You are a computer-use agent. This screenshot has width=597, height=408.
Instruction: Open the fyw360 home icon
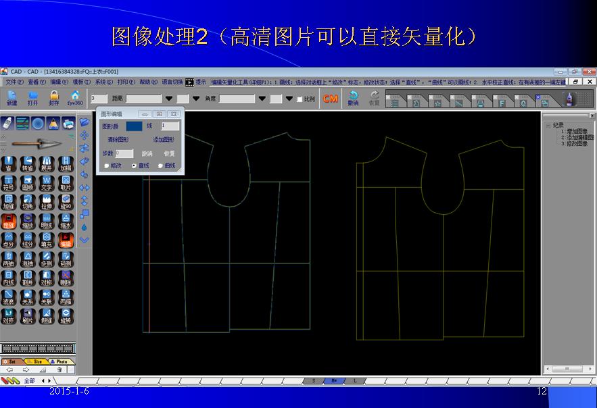[75, 99]
